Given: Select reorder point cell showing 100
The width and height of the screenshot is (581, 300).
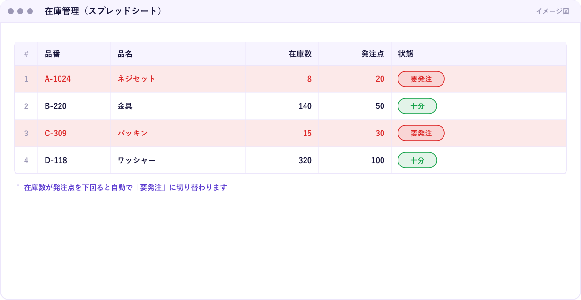Looking at the screenshot, I should click(355, 160).
